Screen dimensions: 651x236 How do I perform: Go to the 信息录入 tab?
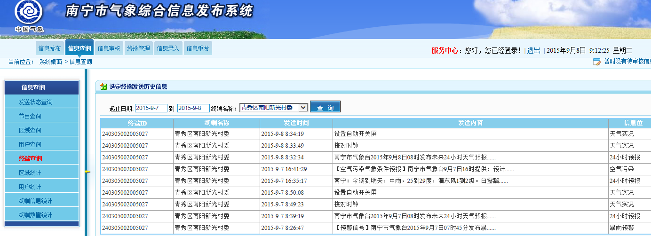(x=168, y=48)
